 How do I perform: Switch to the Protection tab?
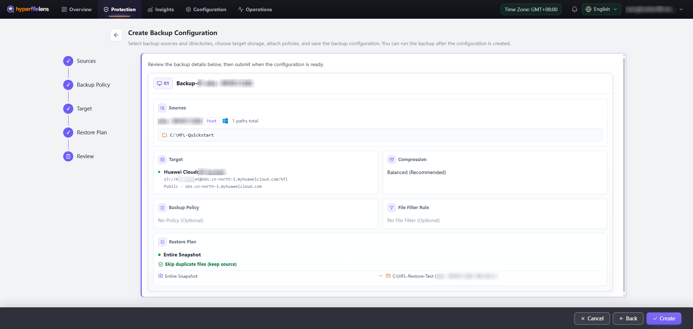[x=119, y=9]
